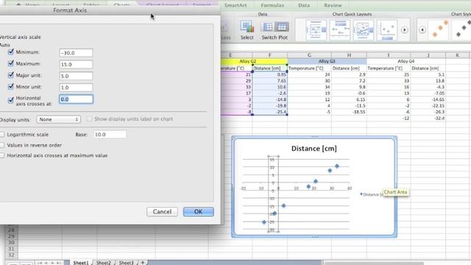Click cell containing -32.4
Screen dimensions: 471x265
click(428, 119)
